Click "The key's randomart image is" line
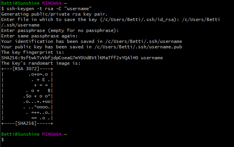 (x=41, y=63)
